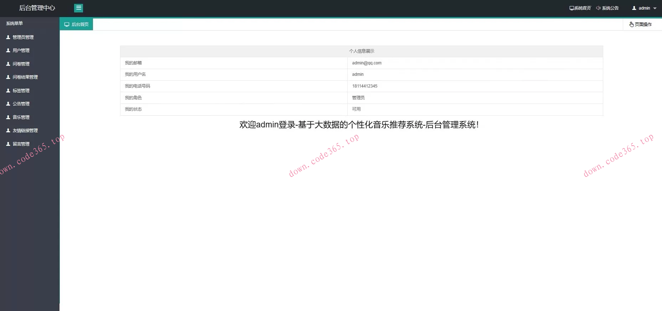
Task: Click the 我的邮箱 label cell
Action: point(234,63)
